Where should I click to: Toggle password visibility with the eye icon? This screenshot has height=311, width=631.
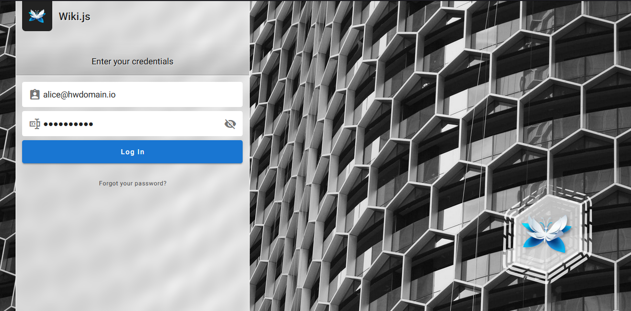(230, 124)
